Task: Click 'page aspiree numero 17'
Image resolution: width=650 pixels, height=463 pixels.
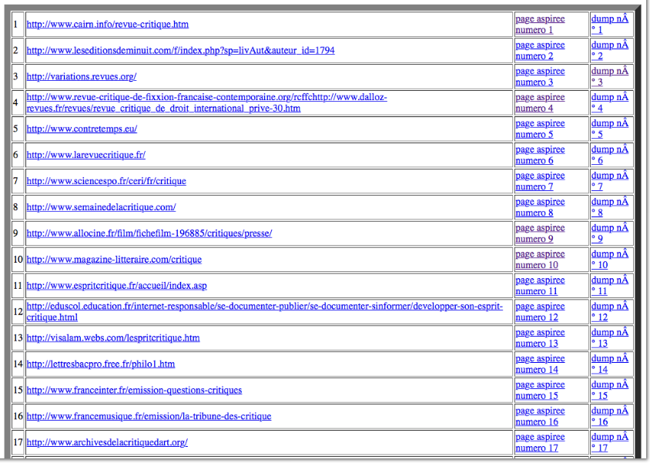Action: tap(540, 442)
